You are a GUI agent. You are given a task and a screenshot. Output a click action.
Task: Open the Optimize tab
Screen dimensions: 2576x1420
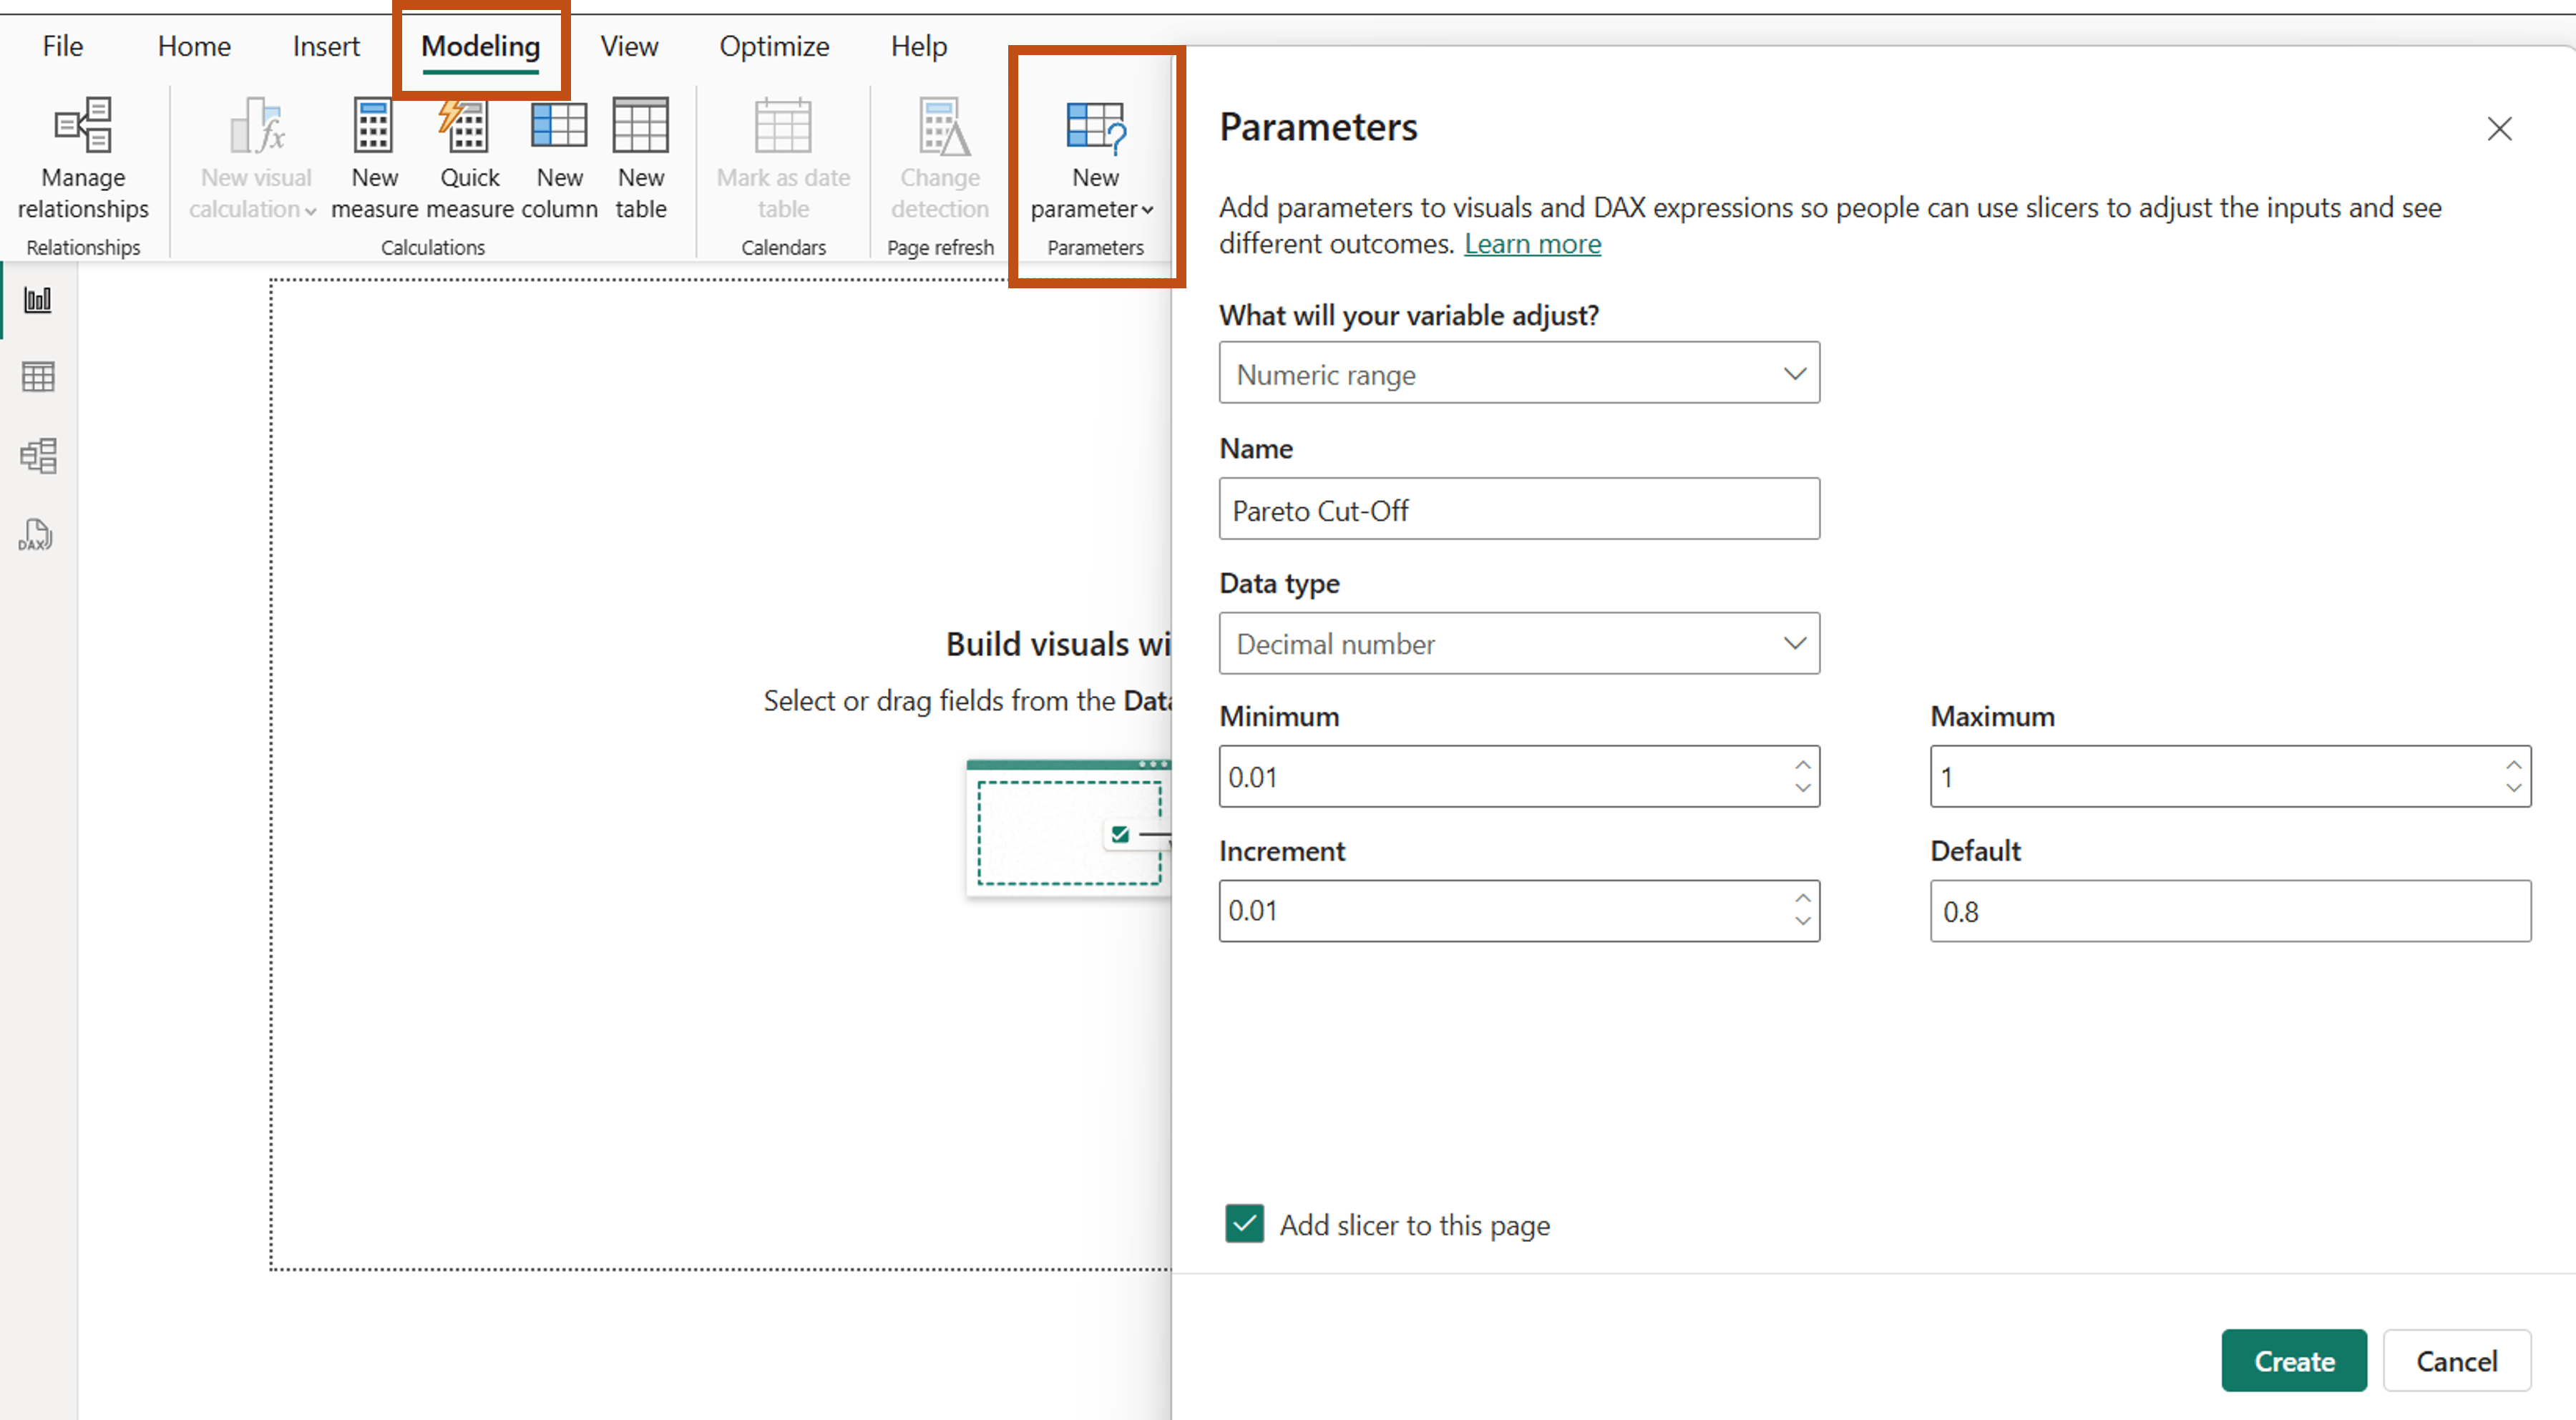[774, 46]
